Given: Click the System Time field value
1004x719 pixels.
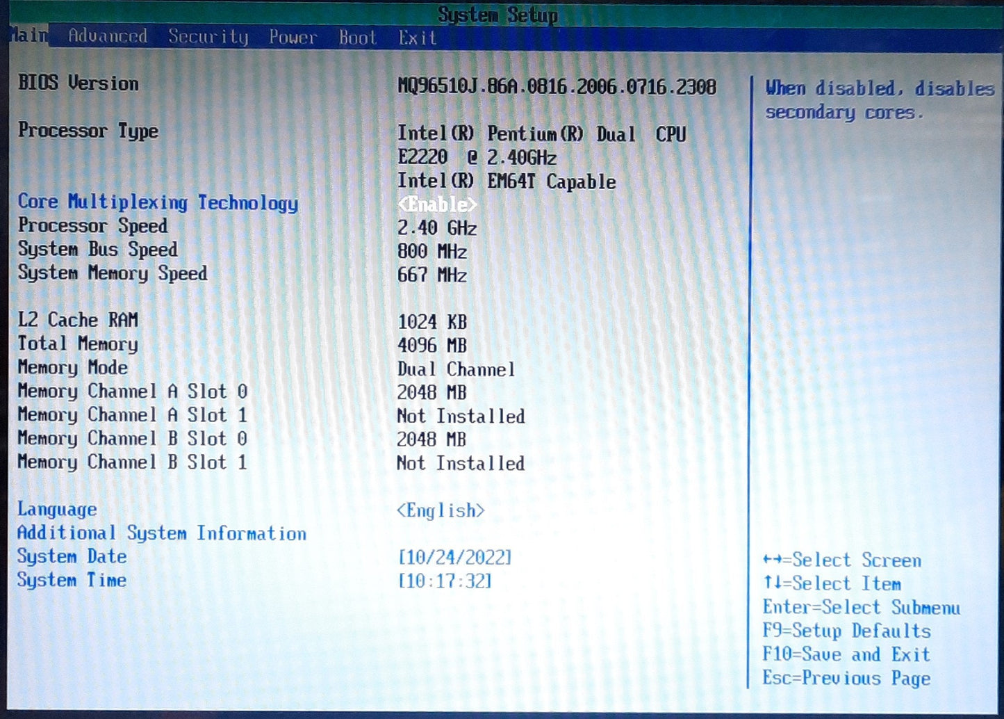Looking at the screenshot, I should (445, 581).
